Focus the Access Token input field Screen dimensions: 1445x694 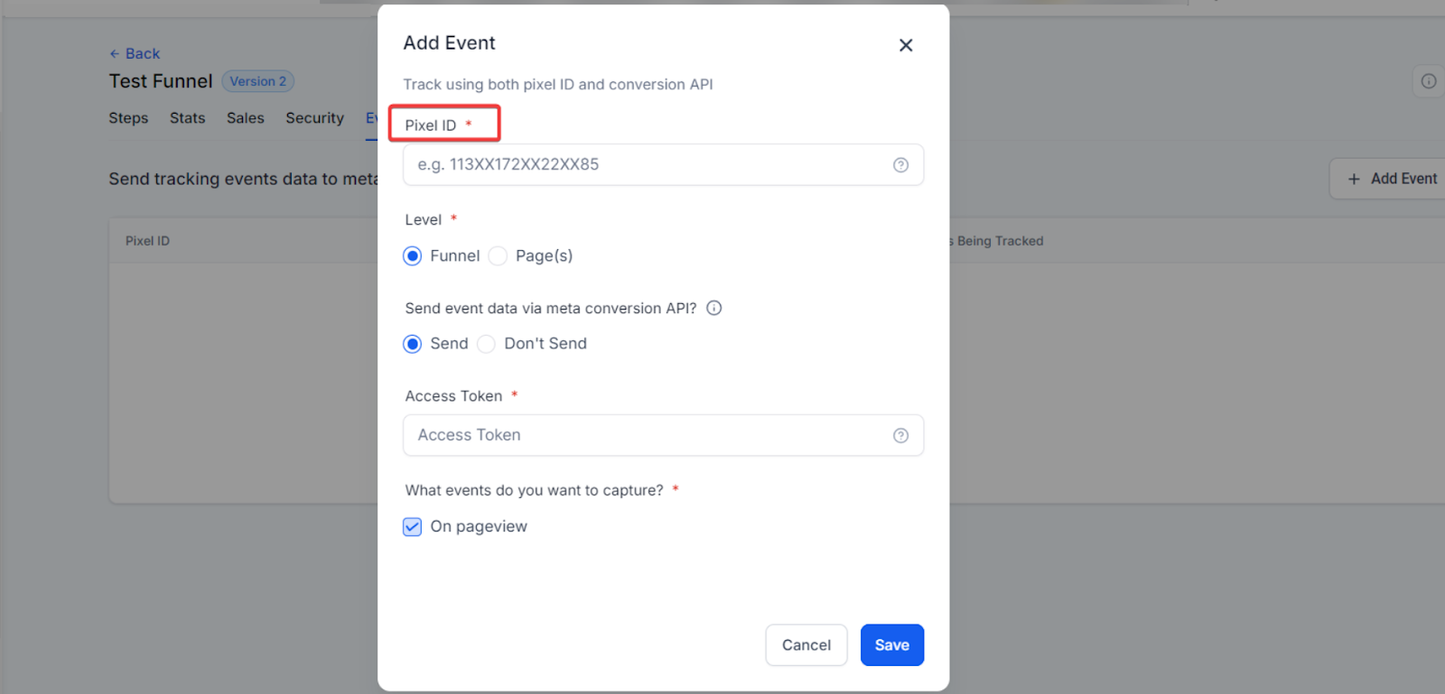click(x=663, y=436)
